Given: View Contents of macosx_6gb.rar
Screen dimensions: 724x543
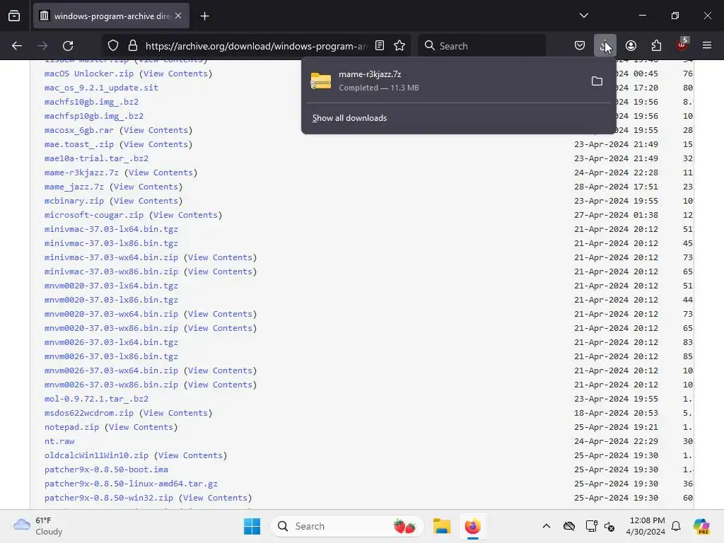Looking at the screenshot, I should (156, 130).
